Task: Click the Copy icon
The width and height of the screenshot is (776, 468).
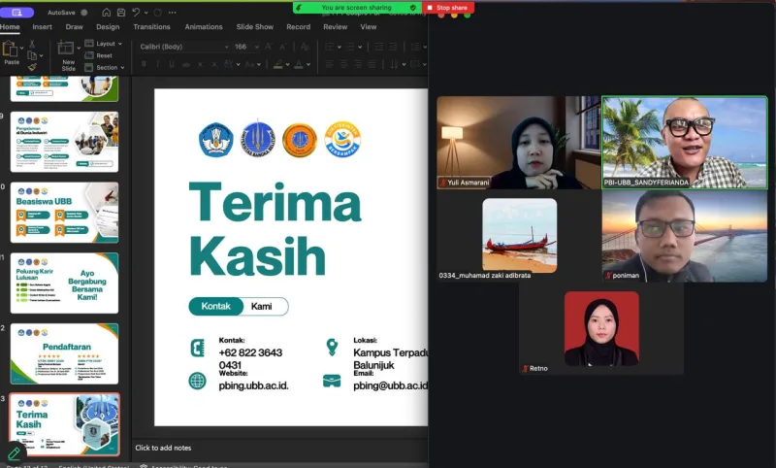Action: [x=32, y=55]
